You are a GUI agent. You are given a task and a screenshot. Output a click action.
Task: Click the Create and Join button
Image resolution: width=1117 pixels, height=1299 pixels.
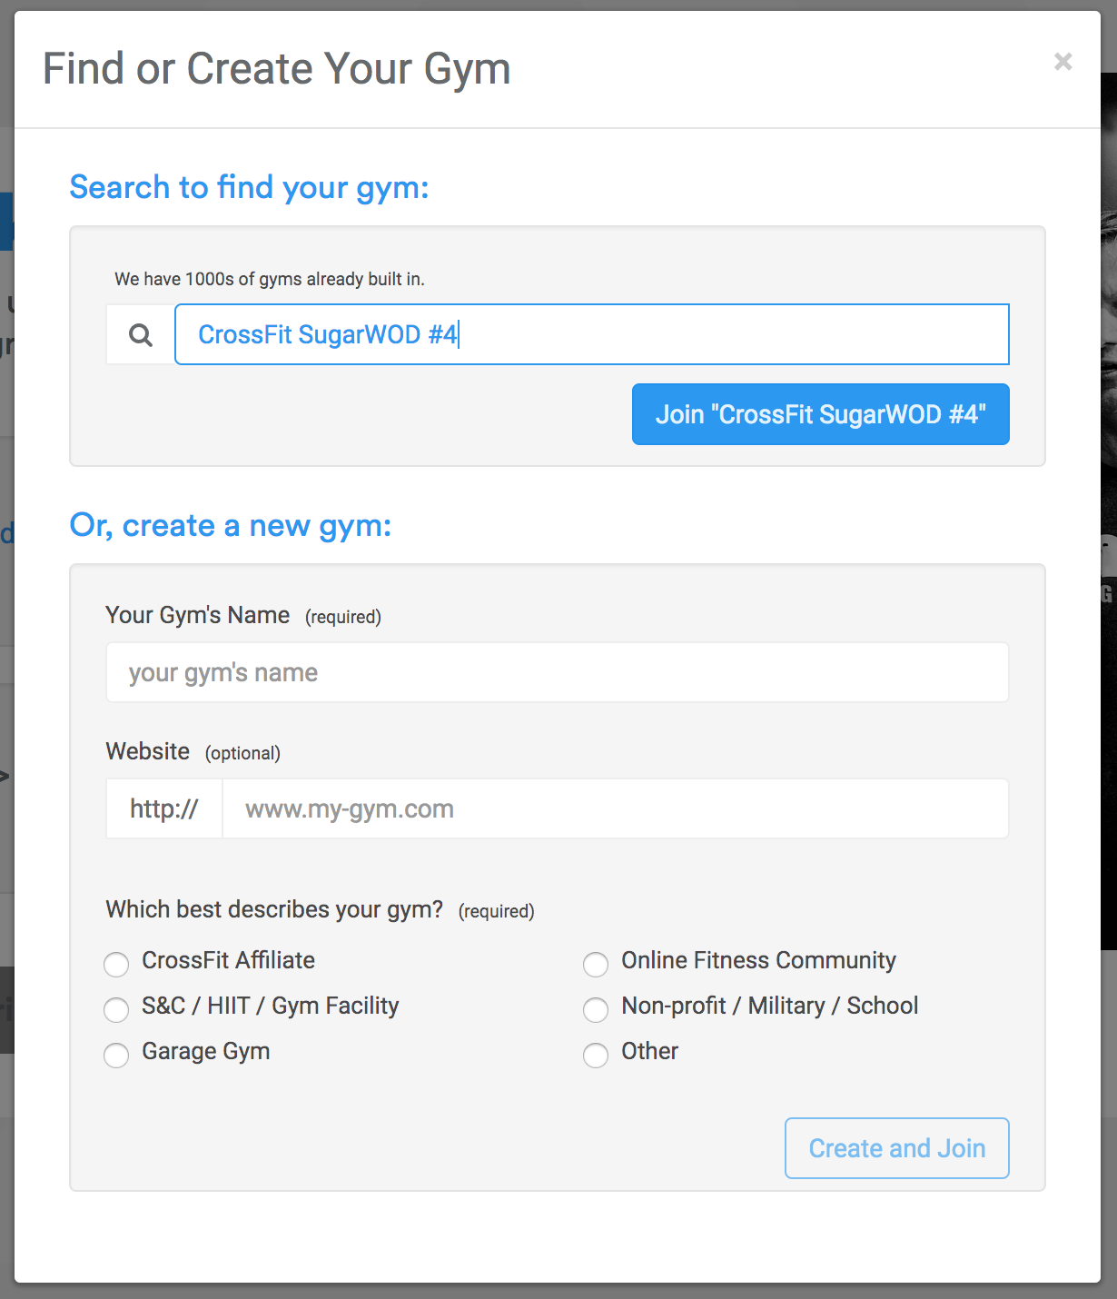click(x=896, y=1148)
